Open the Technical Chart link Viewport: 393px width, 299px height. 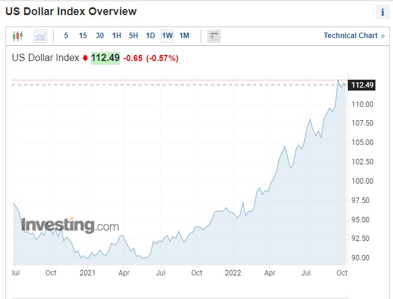pyautogui.click(x=354, y=36)
